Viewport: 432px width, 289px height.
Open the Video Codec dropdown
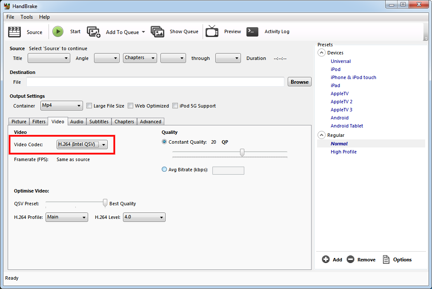pos(82,144)
